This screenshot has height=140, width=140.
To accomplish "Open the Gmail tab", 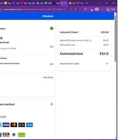I will pos(80,3).
